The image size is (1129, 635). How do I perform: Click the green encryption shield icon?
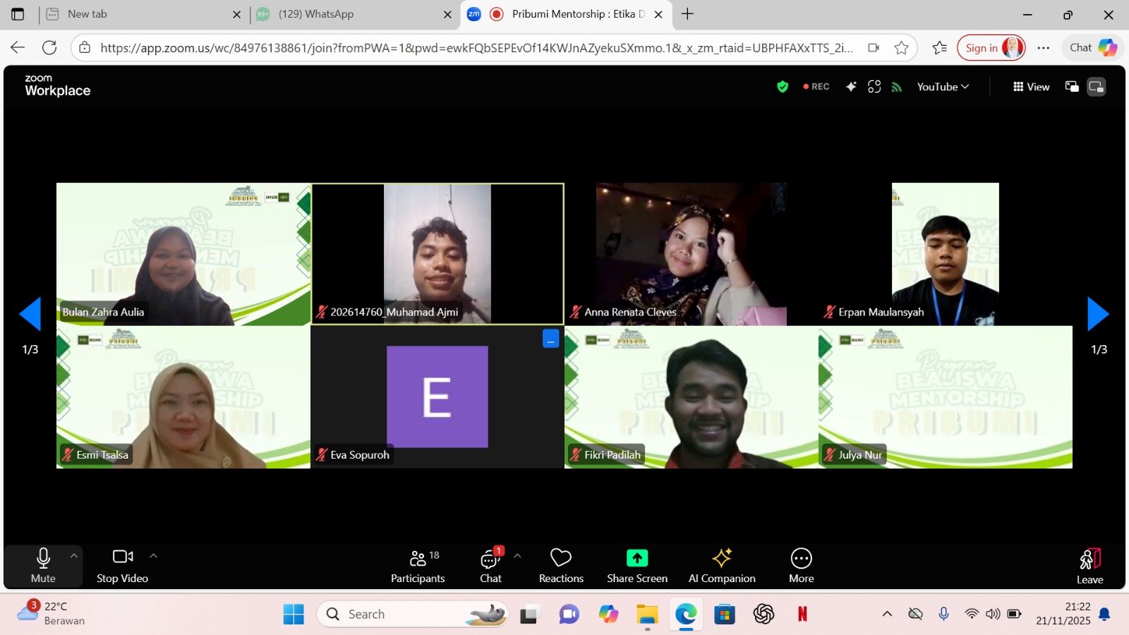tap(783, 87)
